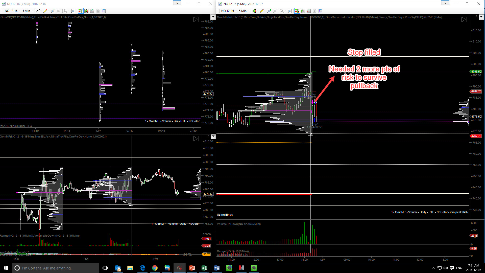Open taskbar clock showing 7:41 AM
The height and width of the screenshot is (273, 485).
point(474,268)
